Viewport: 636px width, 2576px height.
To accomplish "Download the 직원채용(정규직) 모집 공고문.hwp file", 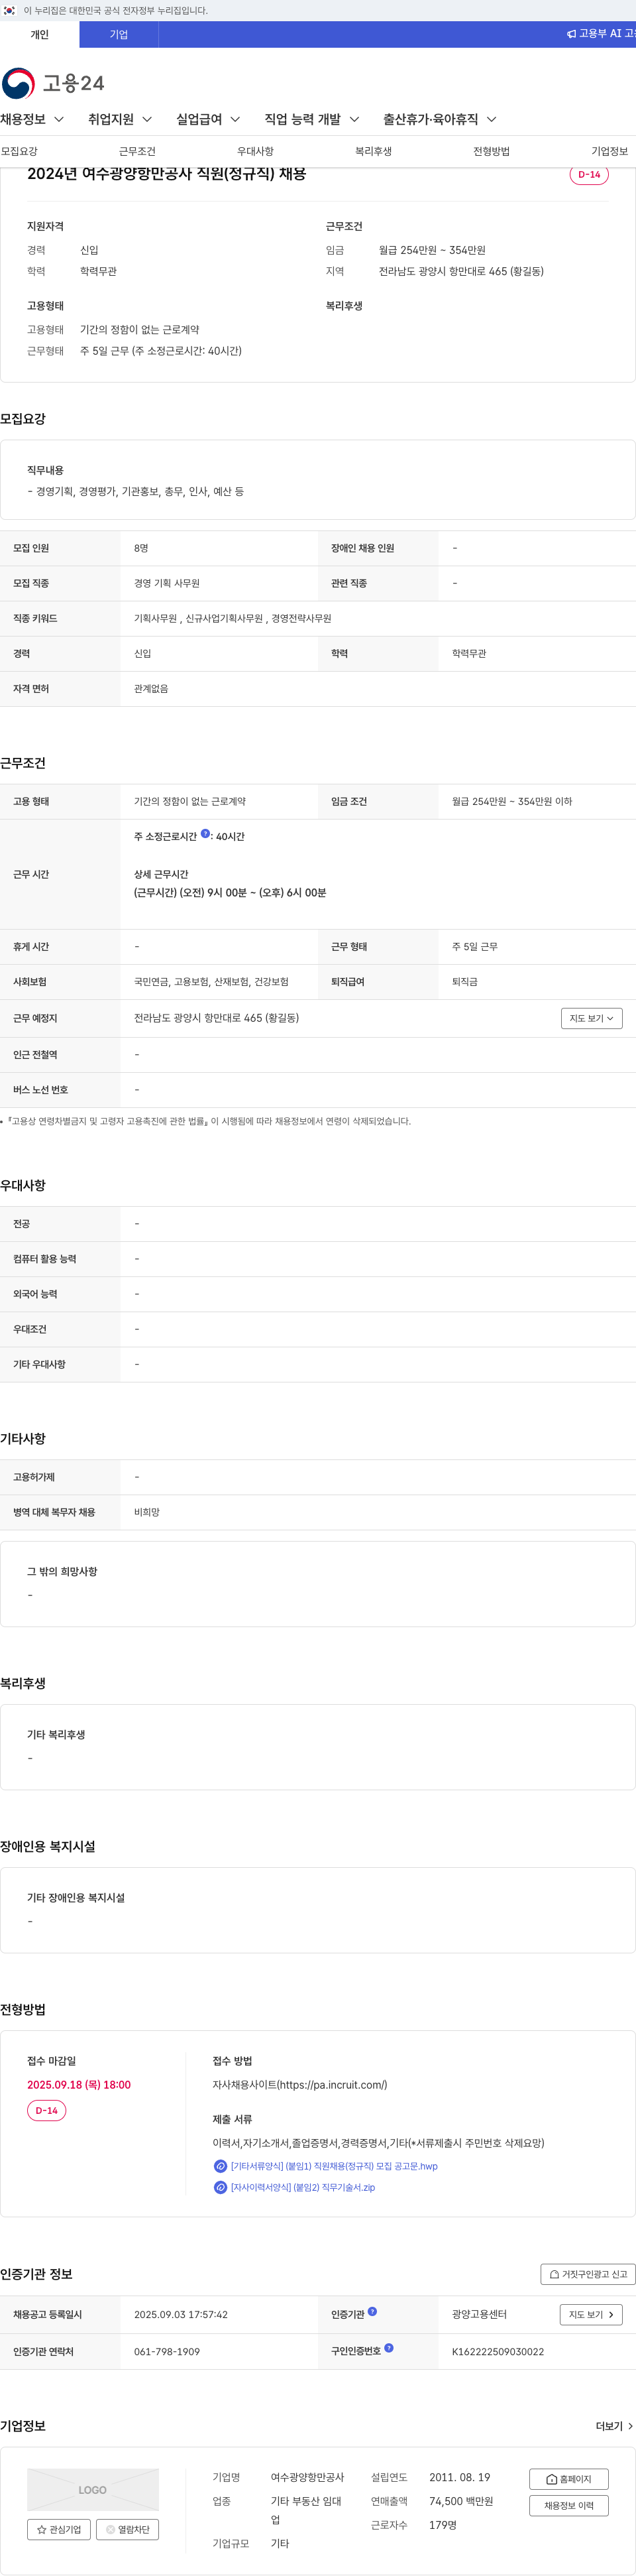I will click(333, 2166).
